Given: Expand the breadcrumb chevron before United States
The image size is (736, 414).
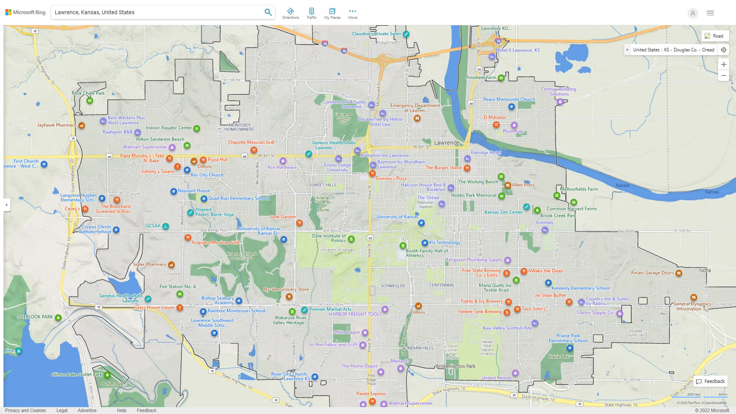Looking at the screenshot, I should tap(628, 50).
